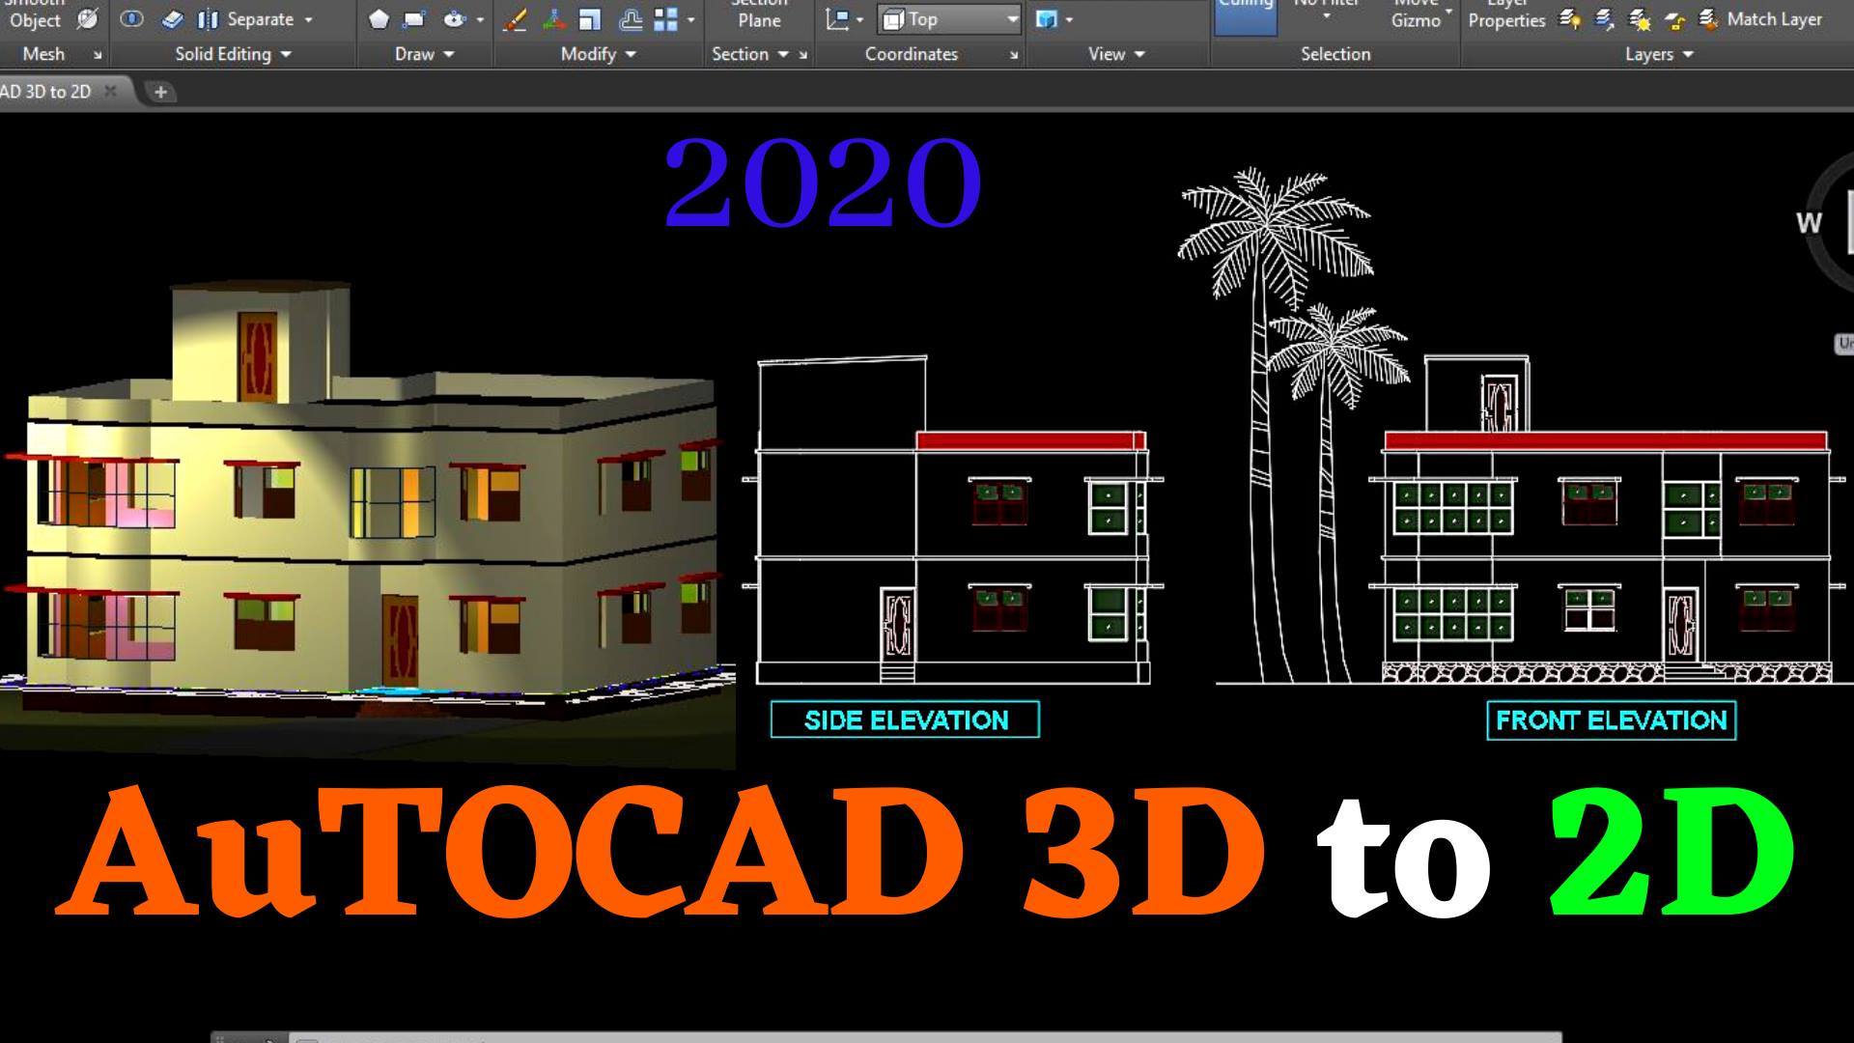
Task: Click the Scale tool in Modify panel
Action: pyautogui.click(x=590, y=18)
